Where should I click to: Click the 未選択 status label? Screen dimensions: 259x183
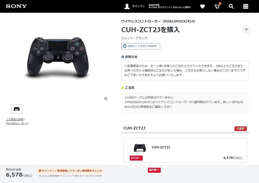click(240, 129)
